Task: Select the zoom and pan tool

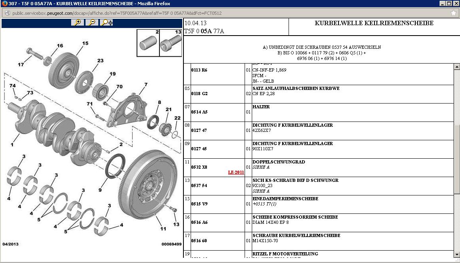Action: coord(107,22)
